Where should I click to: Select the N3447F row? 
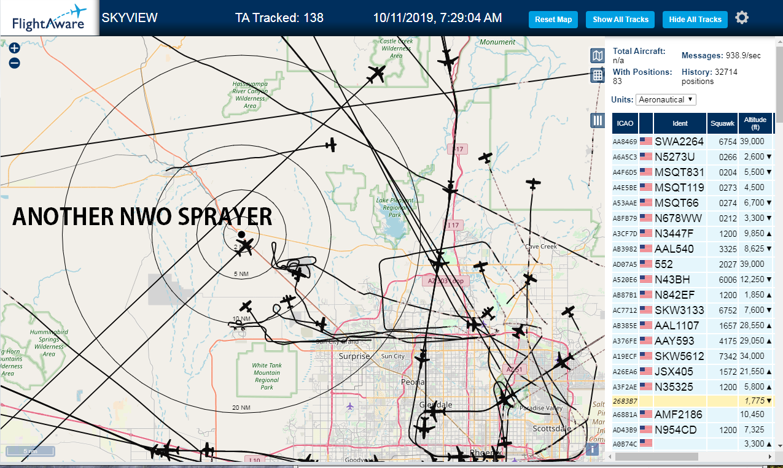[692, 233]
